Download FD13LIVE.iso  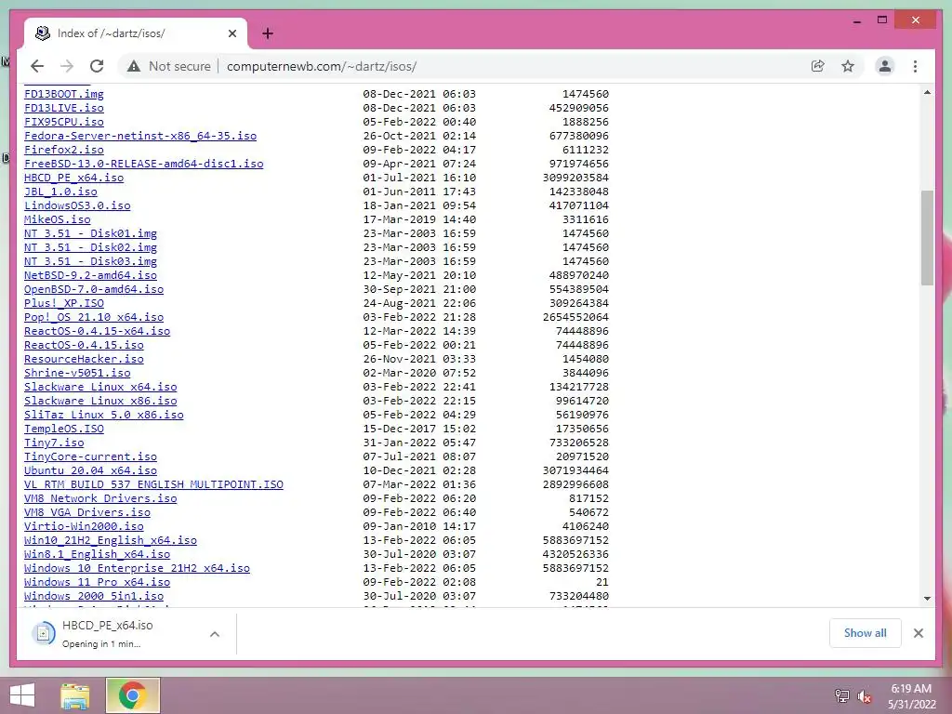pyautogui.click(x=64, y=108)
